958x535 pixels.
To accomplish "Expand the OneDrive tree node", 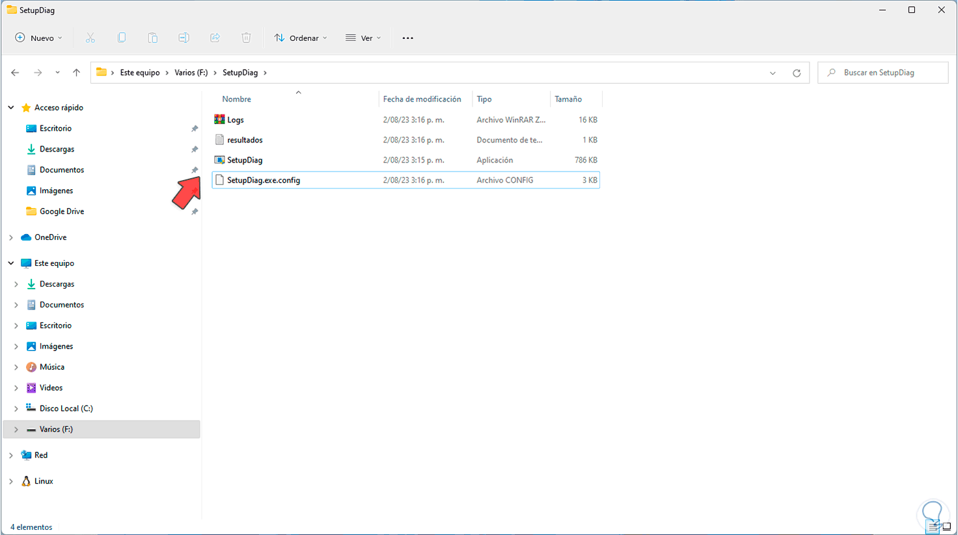I will point(11,237).
